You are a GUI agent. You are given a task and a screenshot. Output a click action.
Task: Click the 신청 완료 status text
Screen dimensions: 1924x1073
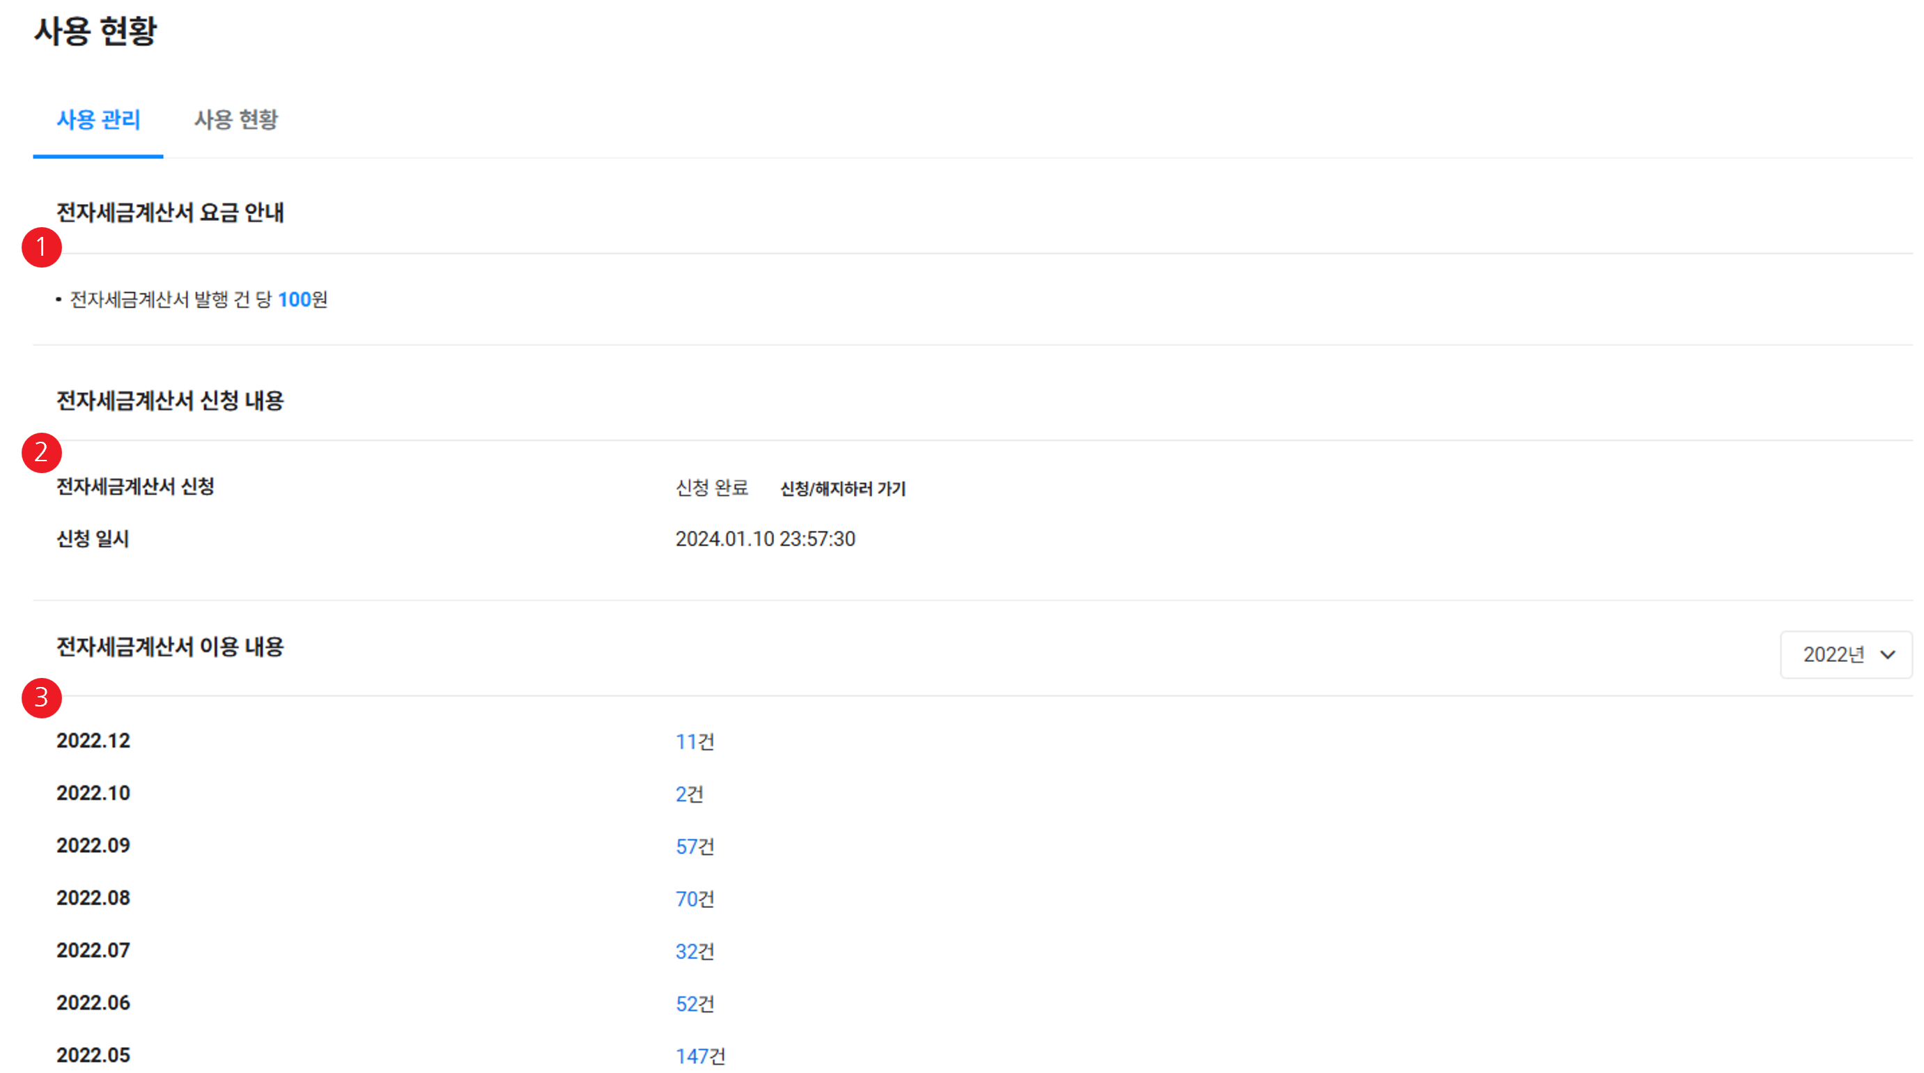point(711,488)
